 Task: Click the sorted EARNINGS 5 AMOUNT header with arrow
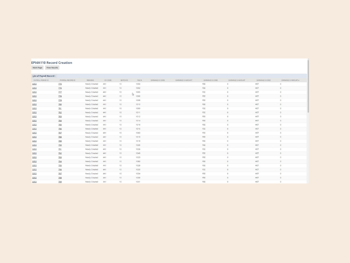[x=290, y=80]
